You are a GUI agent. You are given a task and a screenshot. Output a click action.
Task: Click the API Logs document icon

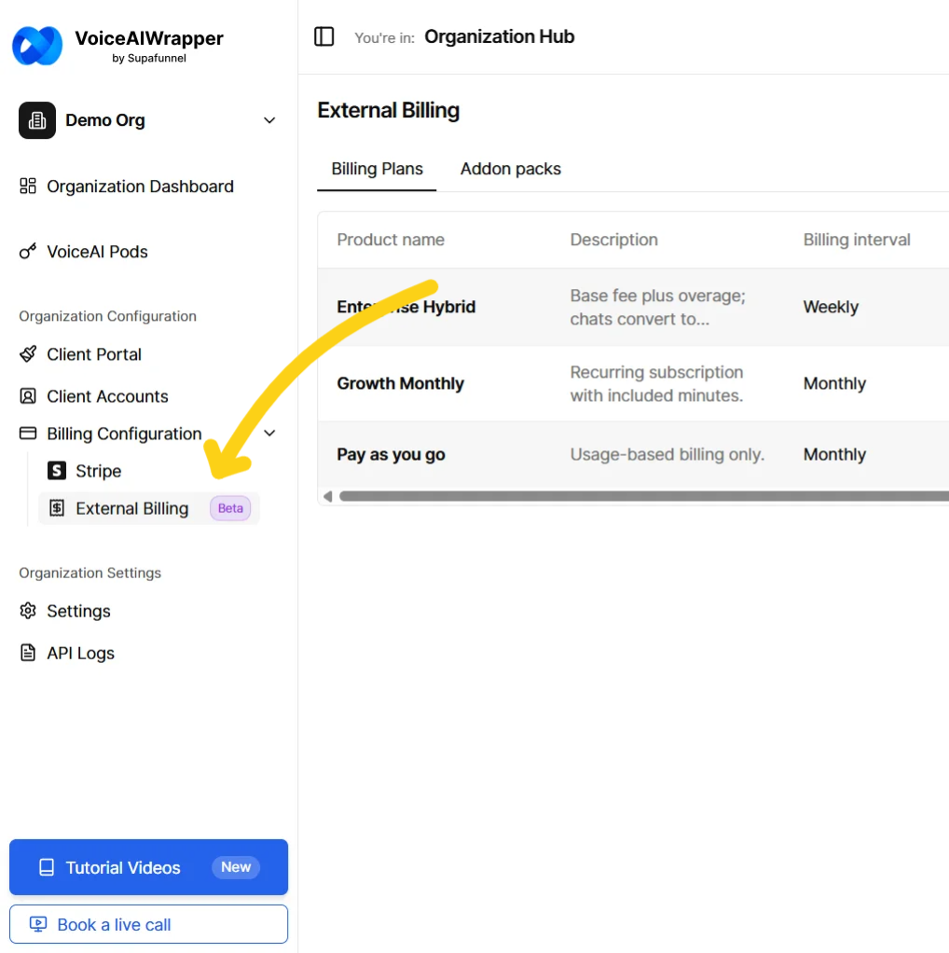click(x=28, y=653)
